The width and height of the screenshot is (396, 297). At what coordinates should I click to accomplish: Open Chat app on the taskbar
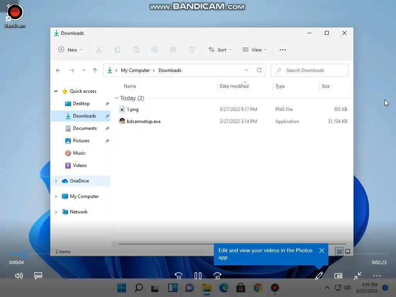tap(189, 288)
